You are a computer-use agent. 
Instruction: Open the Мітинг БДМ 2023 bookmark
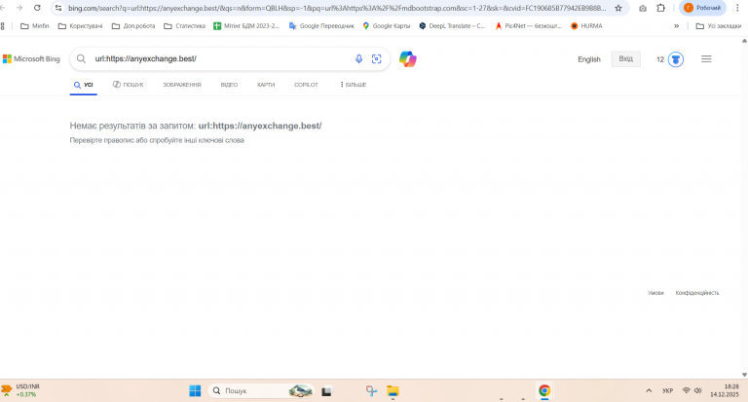(246, 26)
